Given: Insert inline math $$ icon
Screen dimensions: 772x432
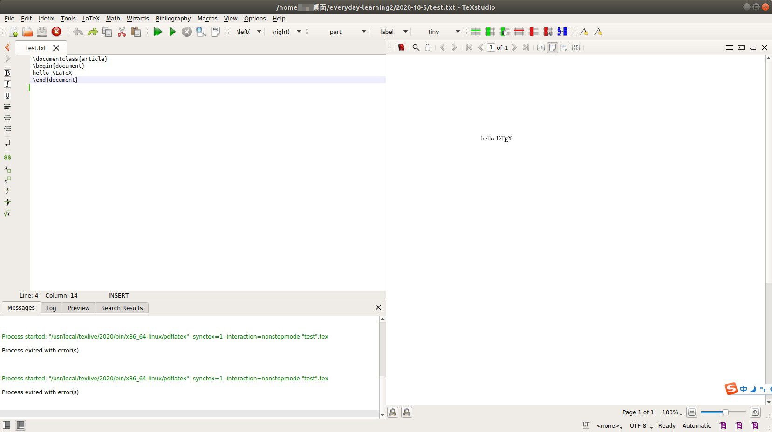Looking at the screenshot, I should click(7, 157).
